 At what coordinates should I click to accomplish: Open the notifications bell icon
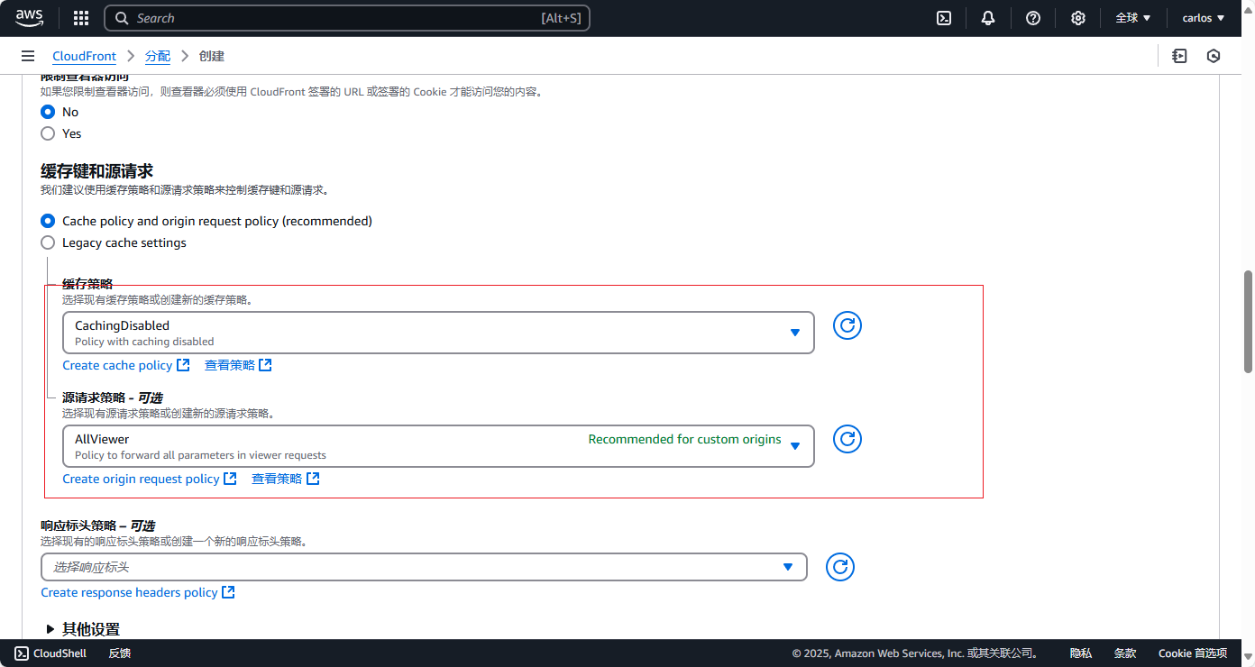point(989,18)
